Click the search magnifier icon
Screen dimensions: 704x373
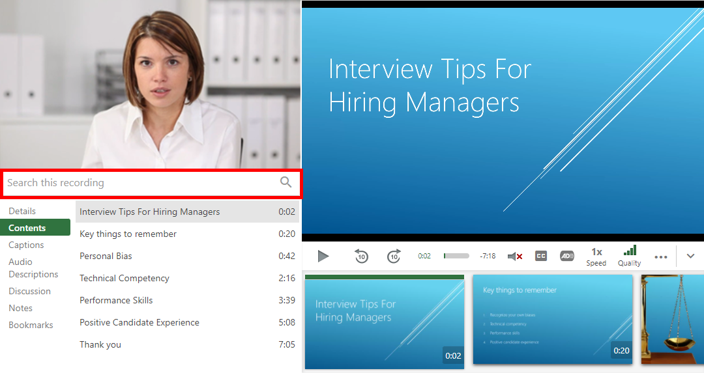coord(286,182)
